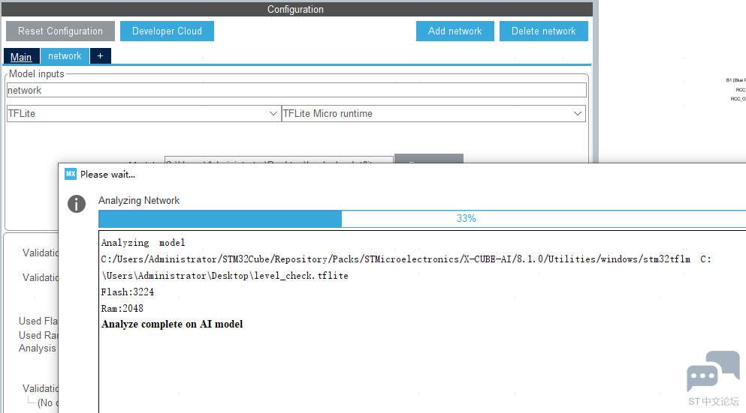The height and width of the screenshot is (413, 746).
Task: Open the TFLite model type dropdown
Action: coord(143,113)
